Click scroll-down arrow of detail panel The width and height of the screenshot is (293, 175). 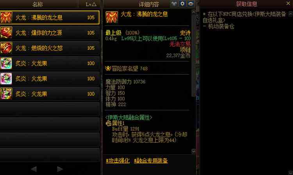pyautogui.click(x=193, y=151)
